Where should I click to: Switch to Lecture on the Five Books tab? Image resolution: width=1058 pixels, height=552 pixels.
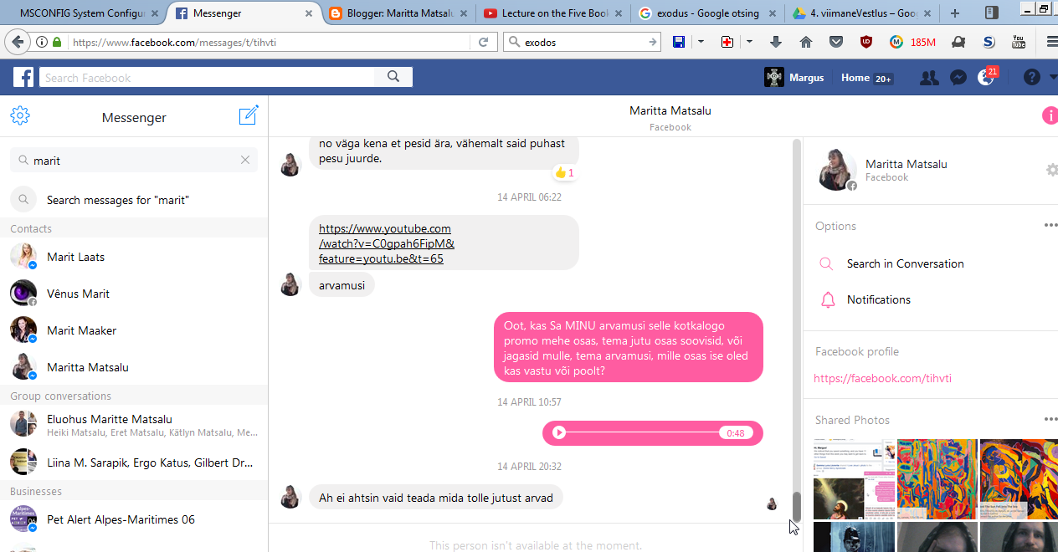[554, 13]
